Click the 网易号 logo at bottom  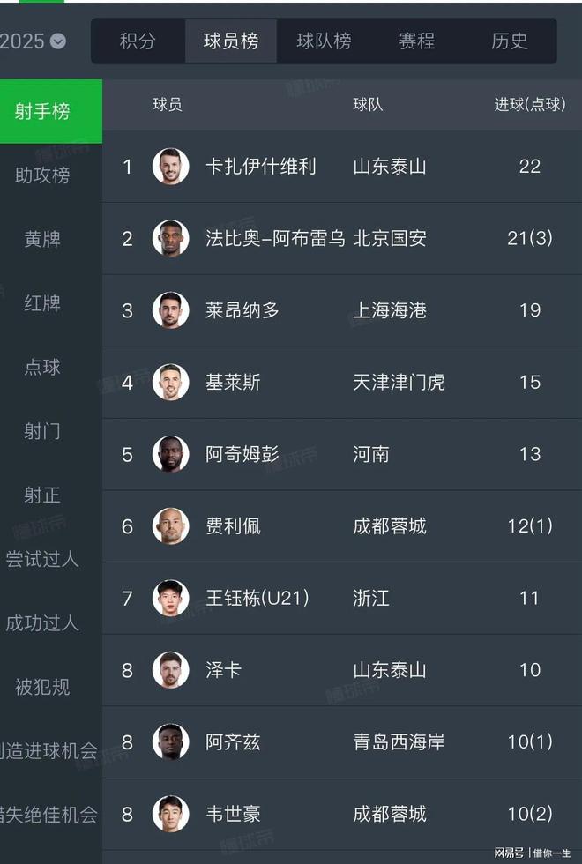(509, 853)
